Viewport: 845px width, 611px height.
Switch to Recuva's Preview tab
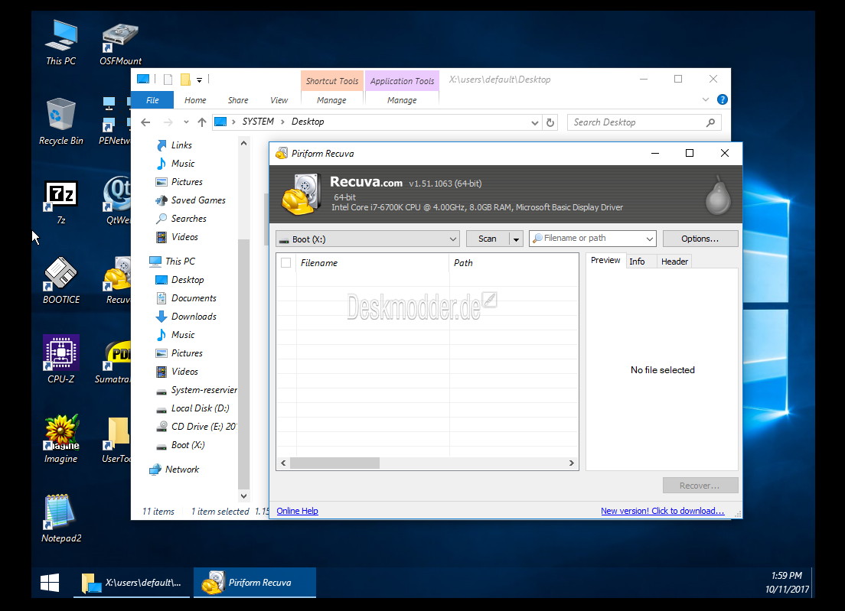pos(605,260)
